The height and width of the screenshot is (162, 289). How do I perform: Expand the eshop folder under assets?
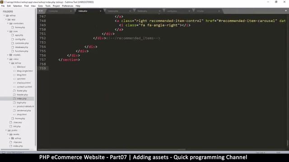pyautogui.click(x=9, y=138)
